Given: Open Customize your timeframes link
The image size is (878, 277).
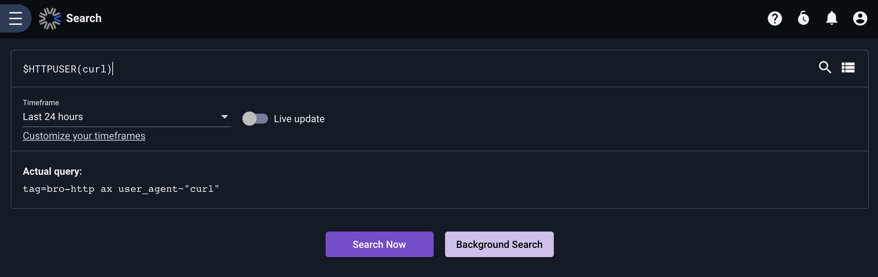Looking at the screenshot, I should tap(84, 136).
